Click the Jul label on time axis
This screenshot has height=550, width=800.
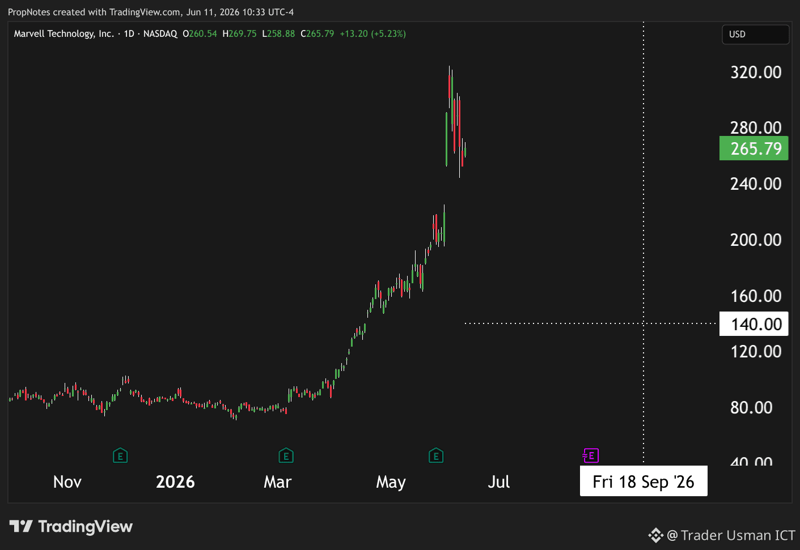tap(499, 482)
